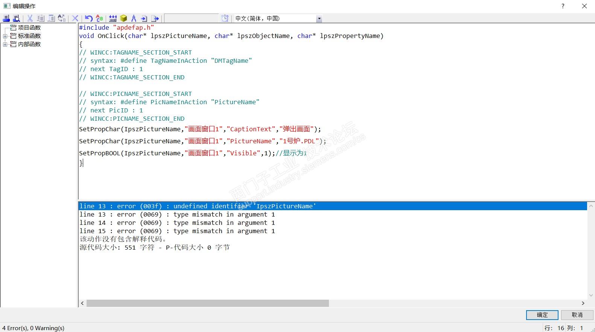This screenshot has width=595, height=332.
Task: Click the #include "apdefap.h" code line
Action: point(117,27)
